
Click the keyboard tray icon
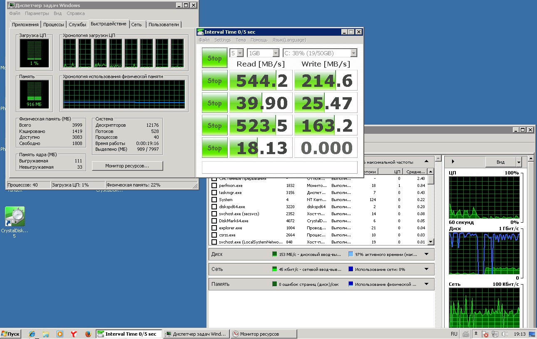coord(466,334)
